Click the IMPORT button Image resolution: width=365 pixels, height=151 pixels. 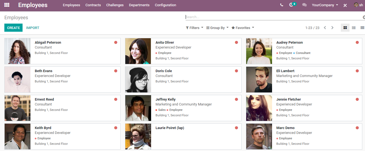point(33,28)
